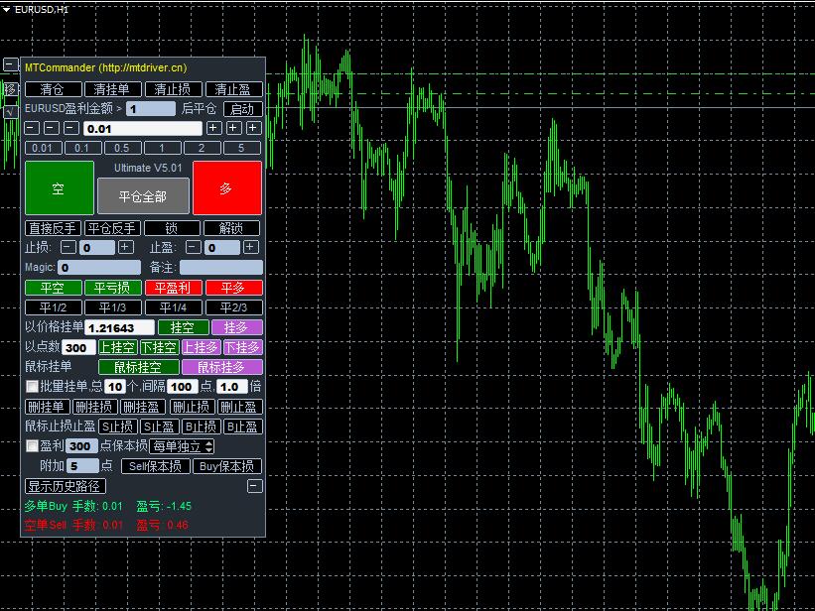Image resolution: width=815 pixels, height=611 pixels.
Task: Click the 1.21643 pending price field
Action: point(119,327)
